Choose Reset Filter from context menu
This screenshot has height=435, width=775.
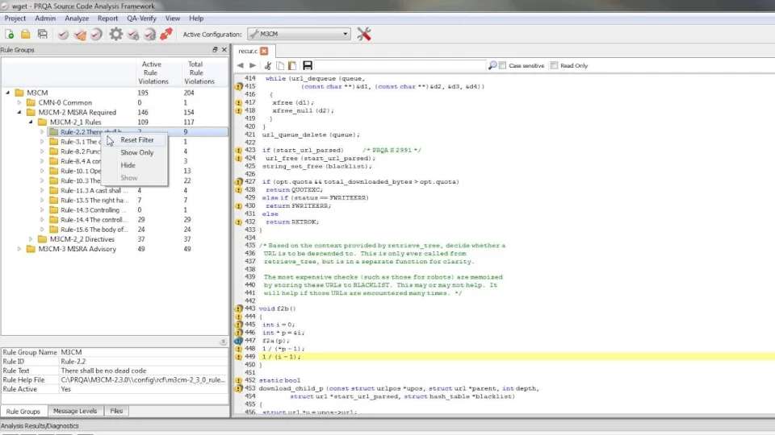pyautogui.click(x=136, y=140)
